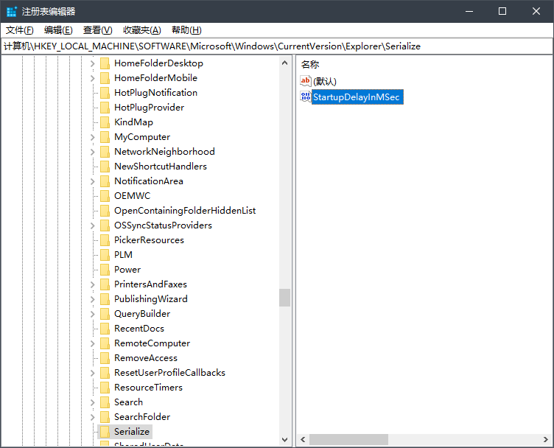Expand the PublishingWizard key

click(93, 299)
